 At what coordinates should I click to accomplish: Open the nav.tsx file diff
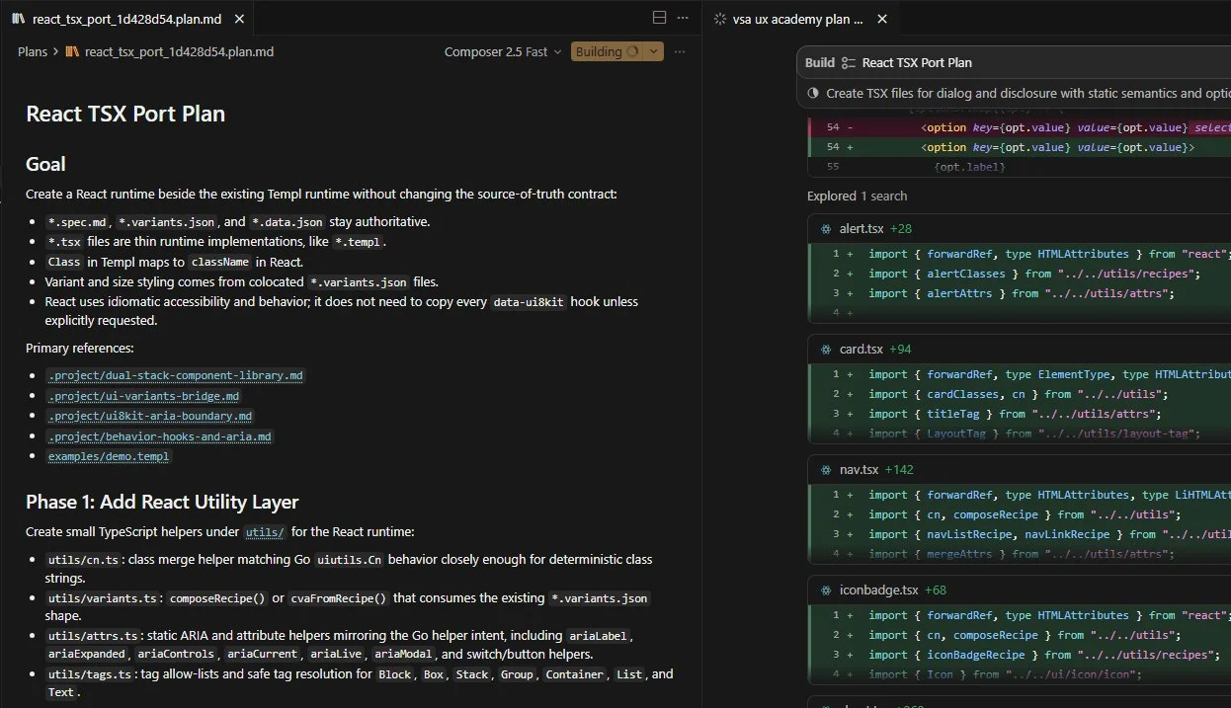(859, 469)
